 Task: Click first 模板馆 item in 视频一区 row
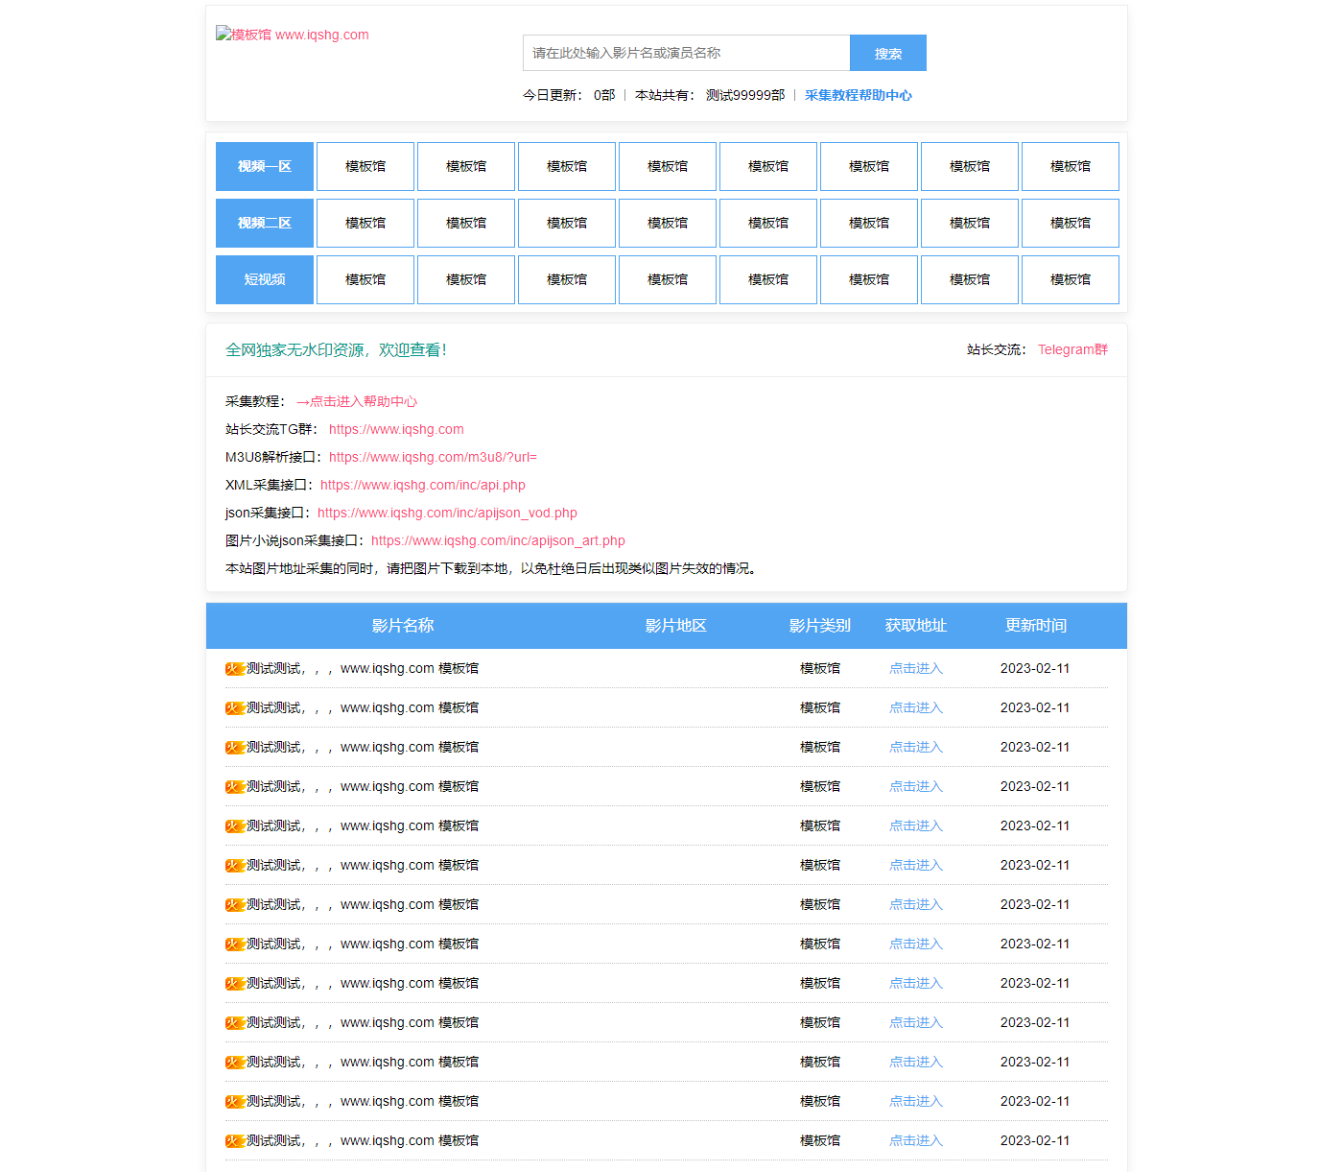[x=365, y=167]
